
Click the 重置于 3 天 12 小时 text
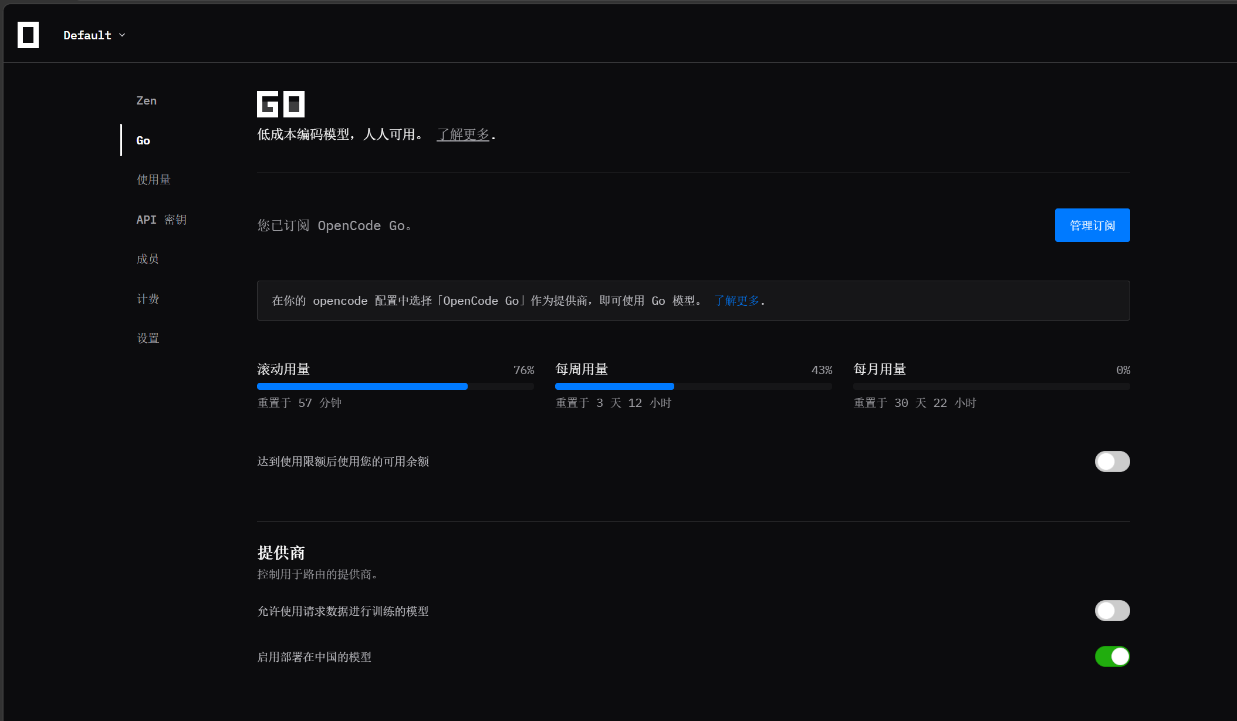click(x=613, y=403)
